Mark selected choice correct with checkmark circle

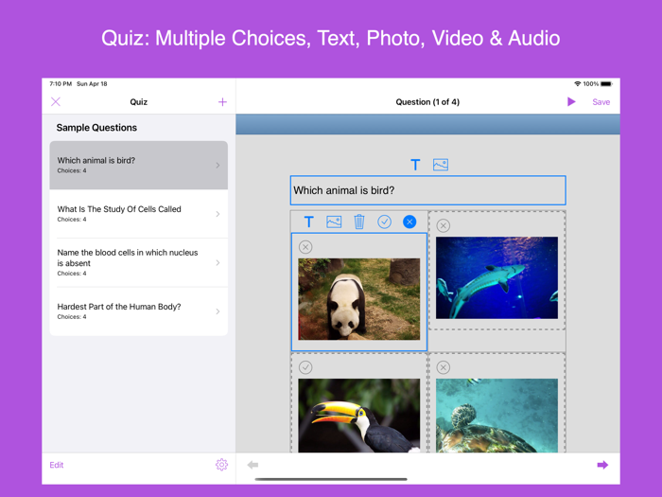(x=384, y=222)
